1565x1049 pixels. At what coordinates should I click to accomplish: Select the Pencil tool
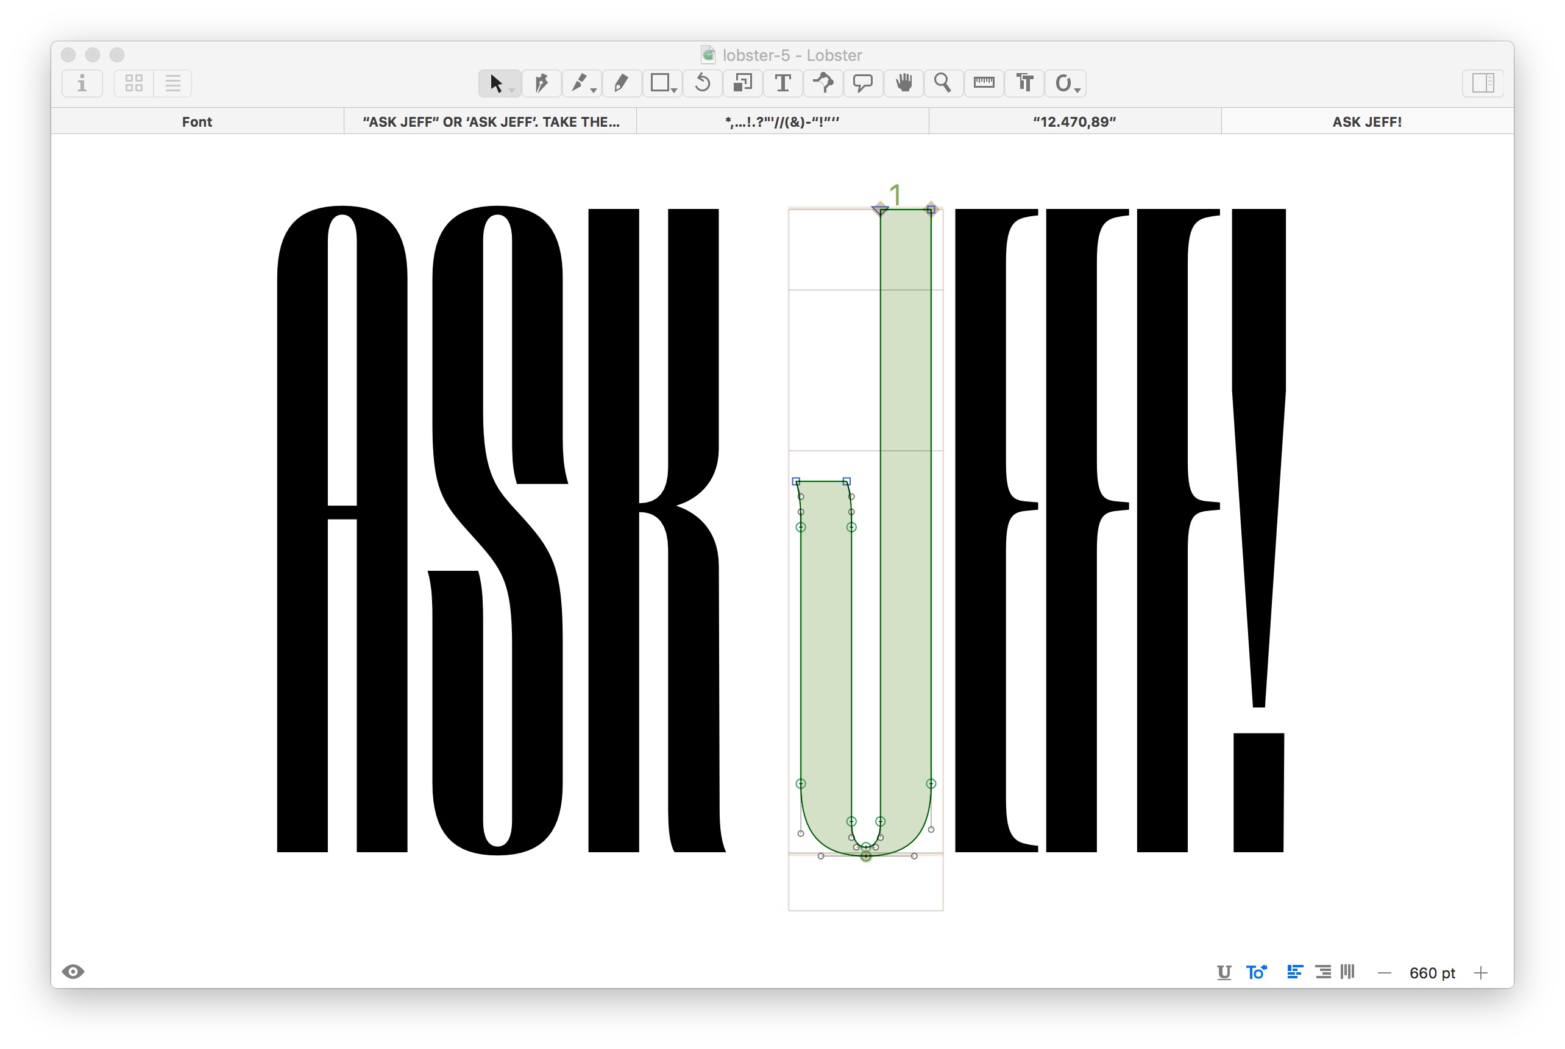coord(622,83)
